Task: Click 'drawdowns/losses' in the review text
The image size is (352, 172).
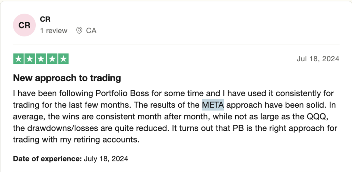Action: pos(64,128)
